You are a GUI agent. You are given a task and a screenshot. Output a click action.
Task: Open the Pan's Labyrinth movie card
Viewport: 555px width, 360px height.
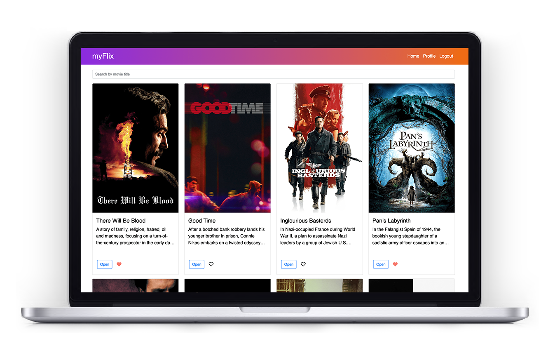click(x=381, y=264)
